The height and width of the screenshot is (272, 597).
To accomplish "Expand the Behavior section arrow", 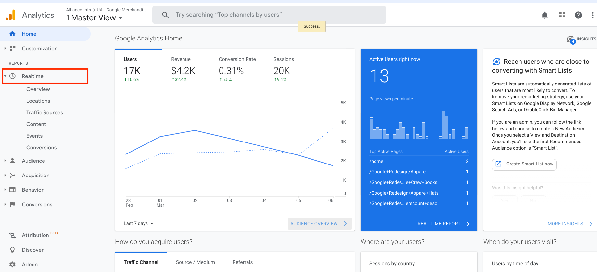I will tap(5, 190).
